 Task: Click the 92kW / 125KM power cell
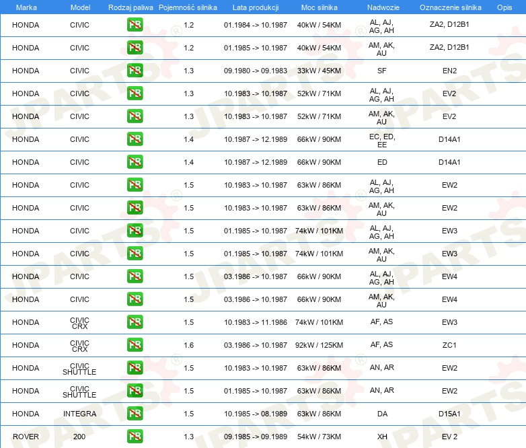tap(319, 345)
